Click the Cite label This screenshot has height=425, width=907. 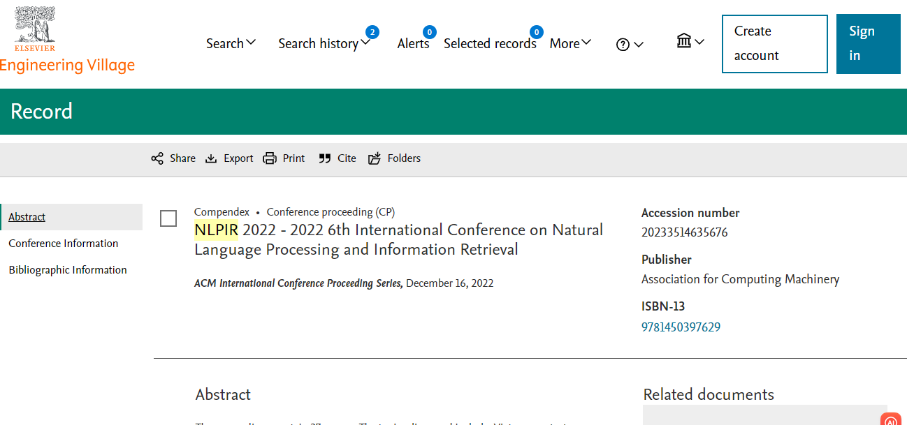pos(347,158)
